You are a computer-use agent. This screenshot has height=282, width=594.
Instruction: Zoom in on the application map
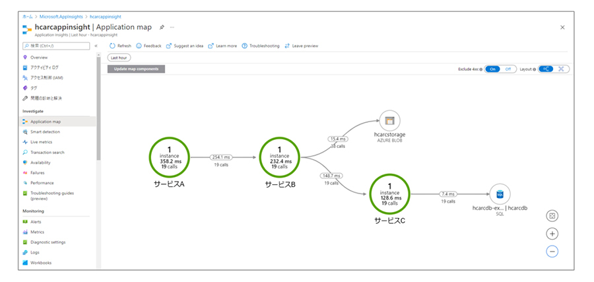[552, 234]
